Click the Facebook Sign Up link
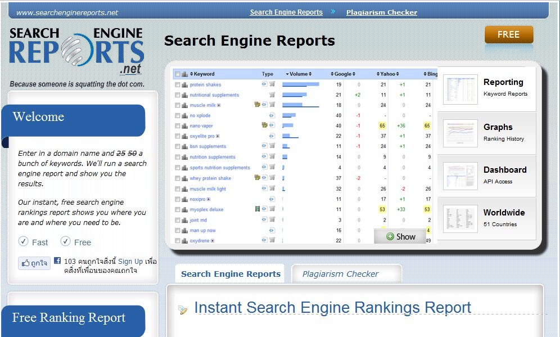Image resolution: width=560 pixels, height=337 pixels. coord(130,261)
